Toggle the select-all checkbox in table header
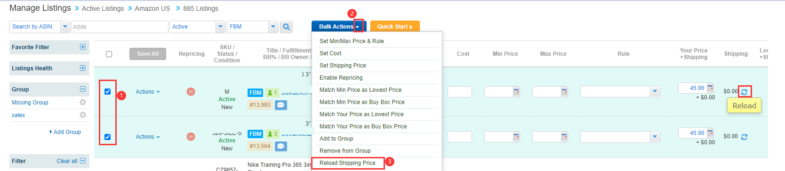This screenshot has width=785, height=171. coord(109,54)
